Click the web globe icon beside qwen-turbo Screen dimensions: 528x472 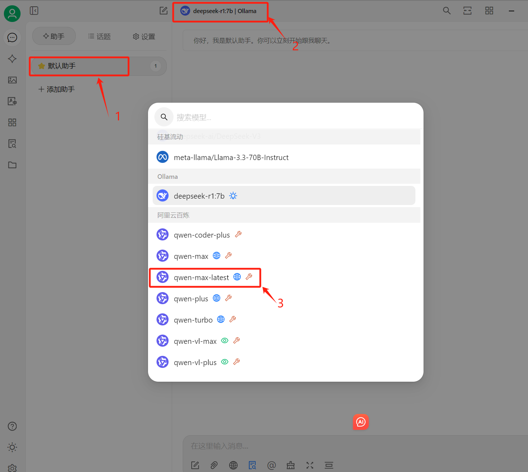221,319
